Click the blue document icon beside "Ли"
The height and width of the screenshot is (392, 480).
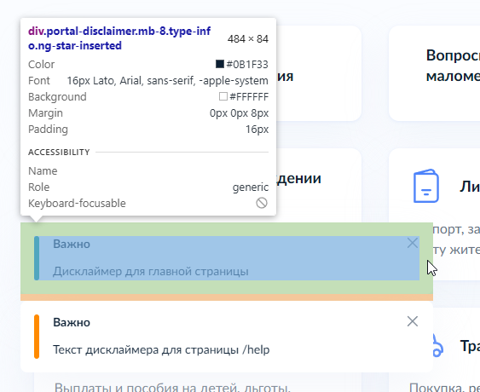pyautogui.click(x=425, y=186)
